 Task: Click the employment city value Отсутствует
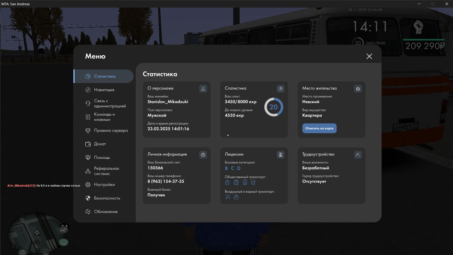(x=314, y=181)
